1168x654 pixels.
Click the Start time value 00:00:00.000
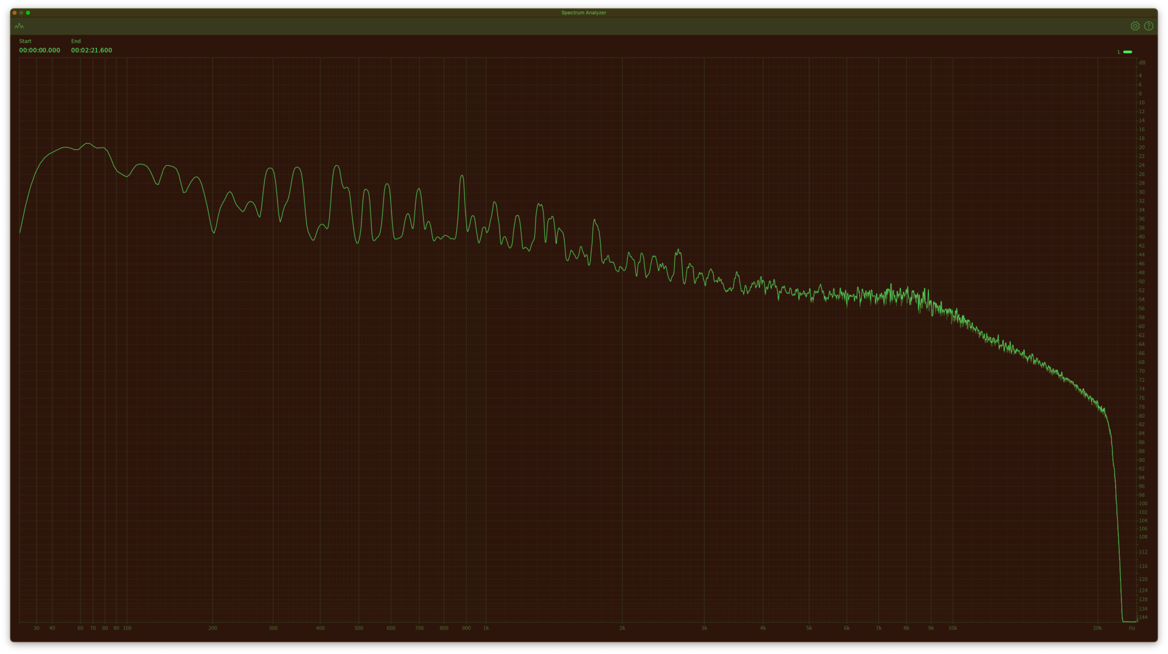pos(39,50)
